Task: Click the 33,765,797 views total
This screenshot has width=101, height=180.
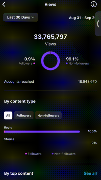Action: (x=50, y=37)
